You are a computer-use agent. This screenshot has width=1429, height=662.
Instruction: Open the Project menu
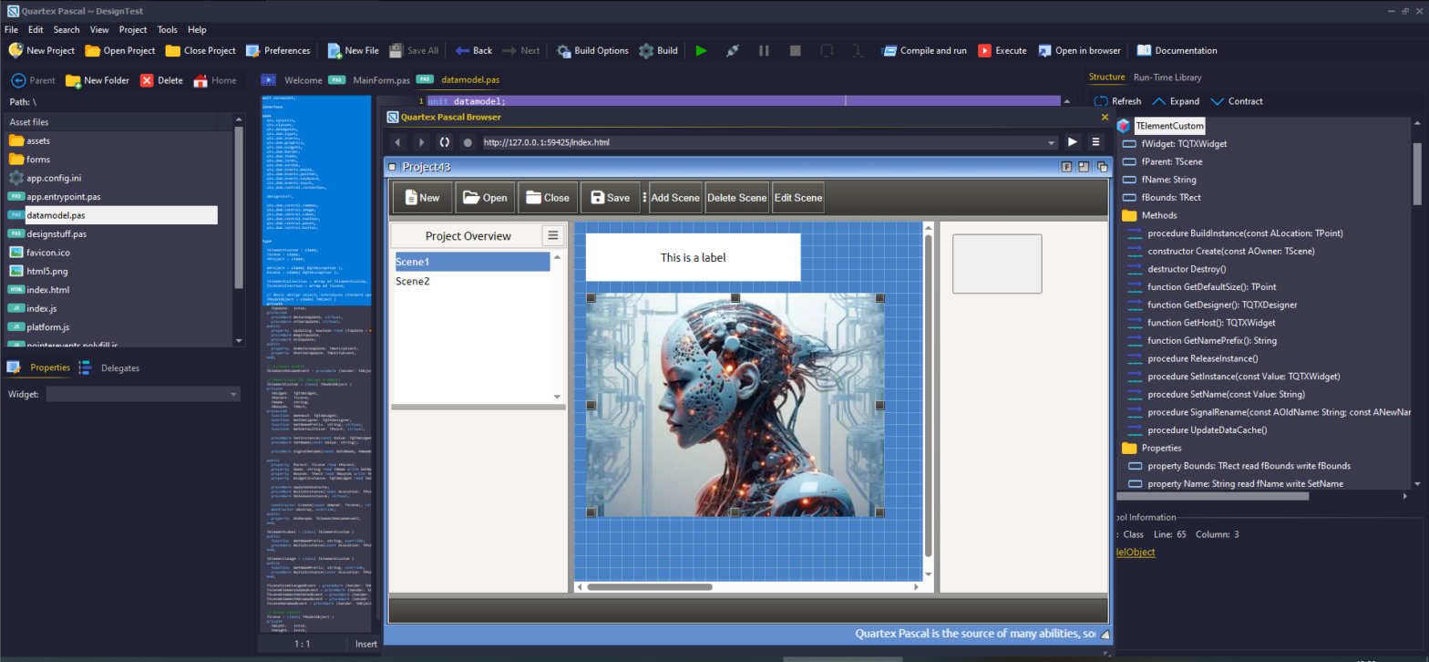click(x=132, y=30)
